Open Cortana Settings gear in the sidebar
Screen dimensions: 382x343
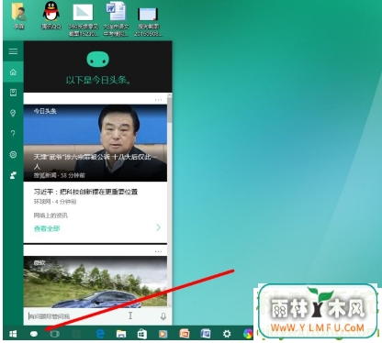tap(13, 154)
